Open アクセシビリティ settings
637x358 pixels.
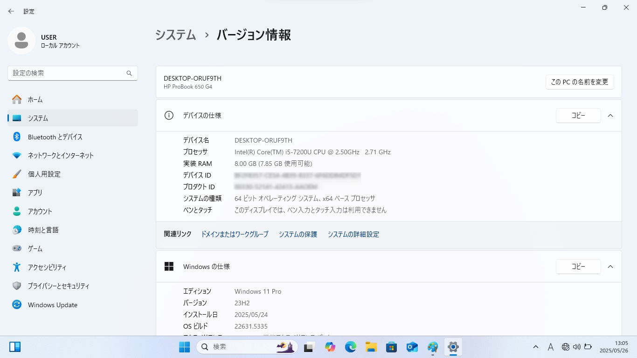pyautogui.click(x=73, y=267)
